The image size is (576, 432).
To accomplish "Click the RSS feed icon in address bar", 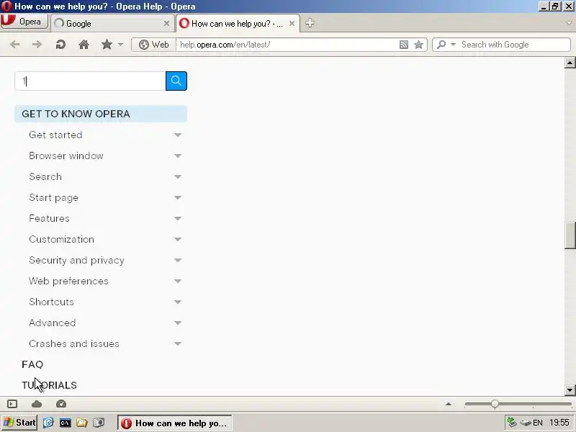I will click(x=404, y=45).
